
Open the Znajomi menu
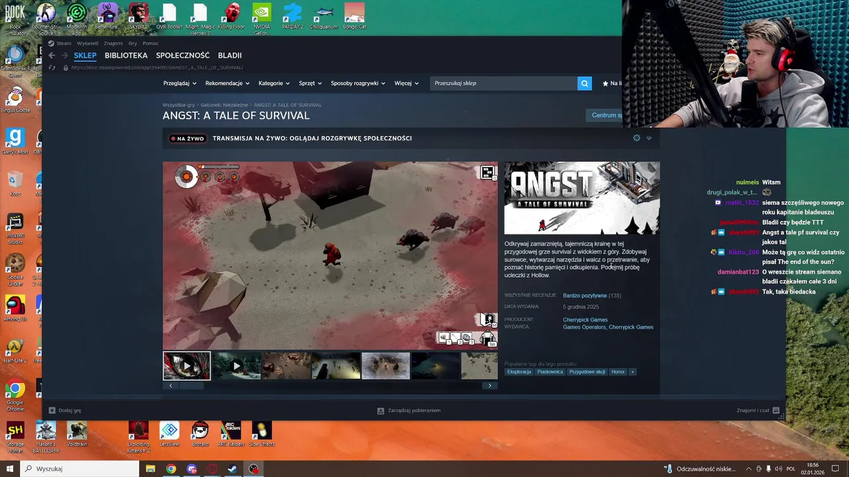[113, 44]
